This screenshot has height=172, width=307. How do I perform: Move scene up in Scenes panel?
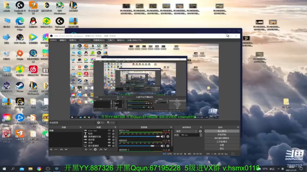pyautogui.click(x=61, y=149)
